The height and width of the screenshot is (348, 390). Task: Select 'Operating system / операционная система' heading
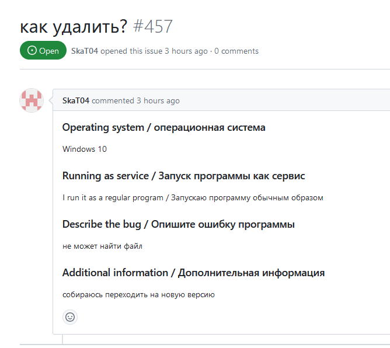[x=164, y=127]
